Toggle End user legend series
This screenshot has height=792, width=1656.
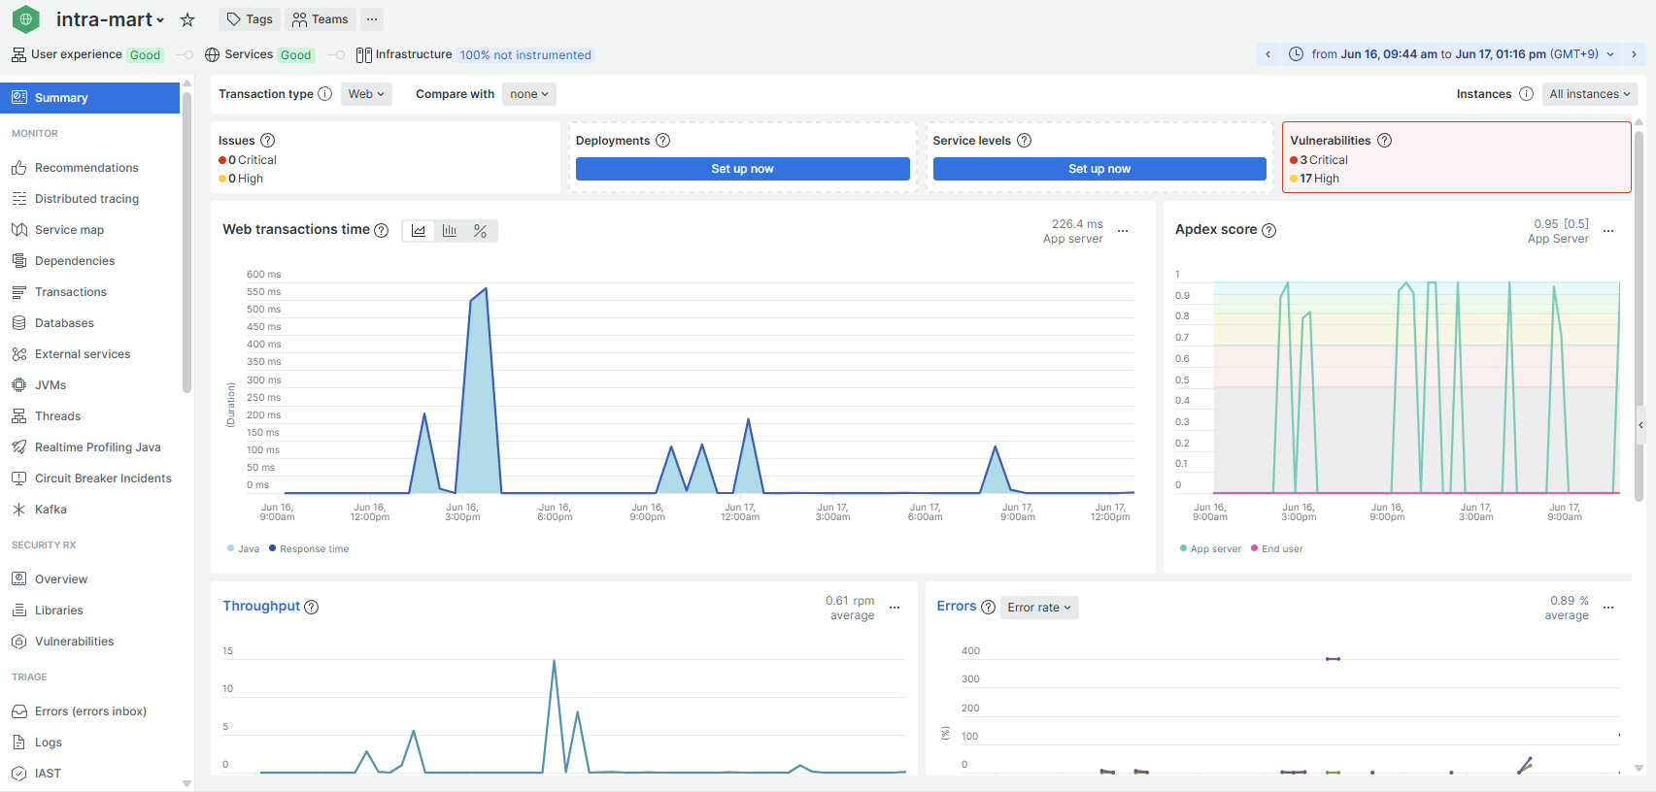tap(1277, 549)
